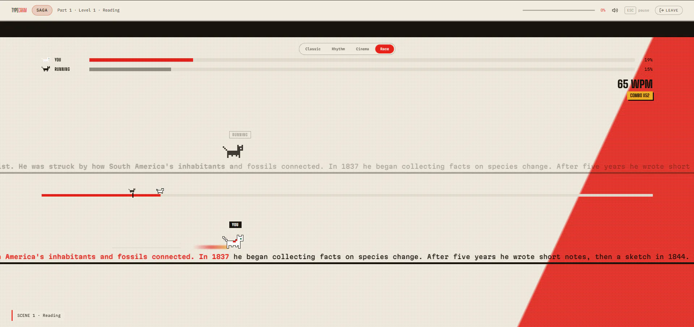Open the SAGA mode pill

click(x=42, y=10)
